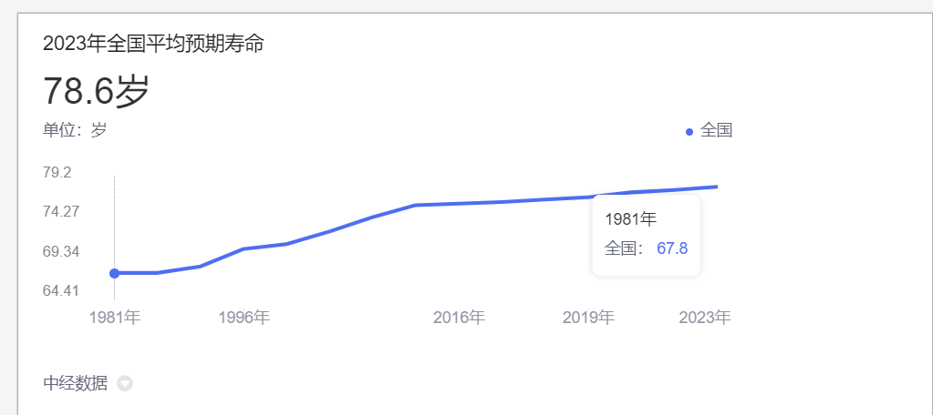This screenshot has height=415, width=933.
Task: Click the 单位：岁 unit label
Action: [75, 130]
